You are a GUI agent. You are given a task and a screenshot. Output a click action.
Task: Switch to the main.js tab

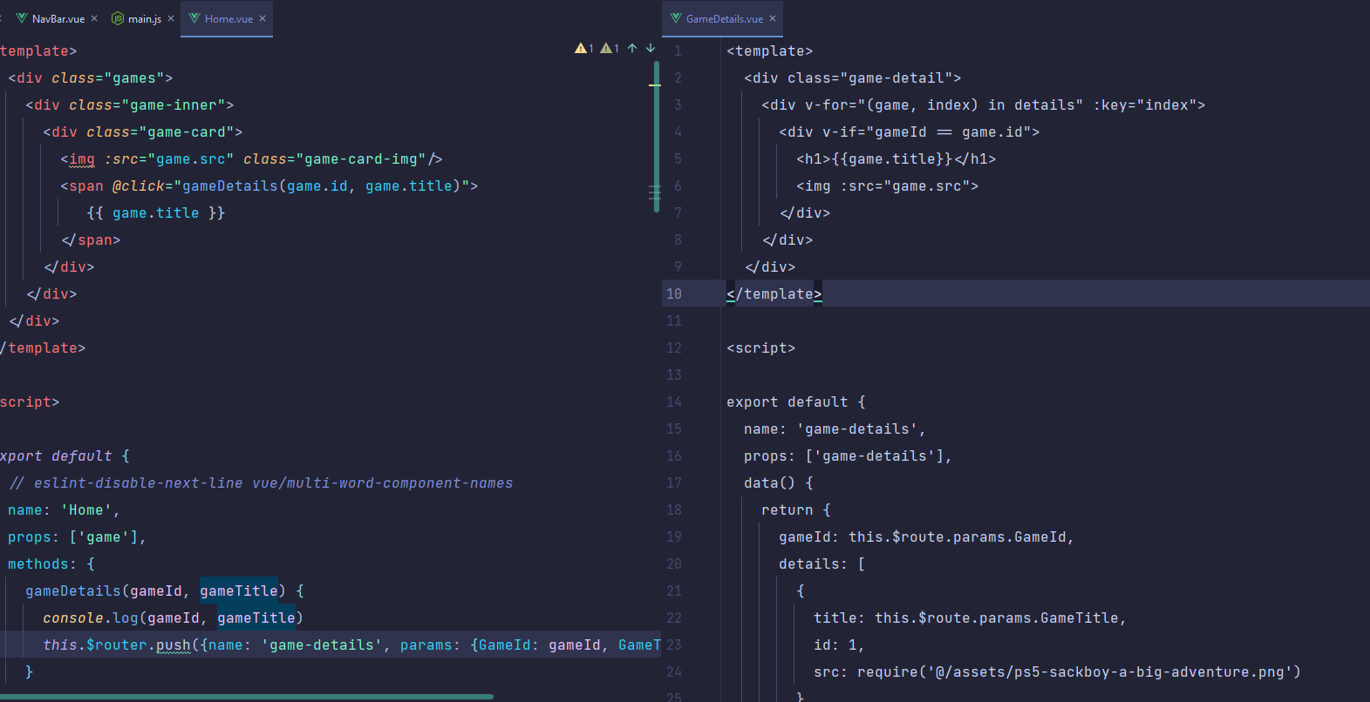point(144,18)
